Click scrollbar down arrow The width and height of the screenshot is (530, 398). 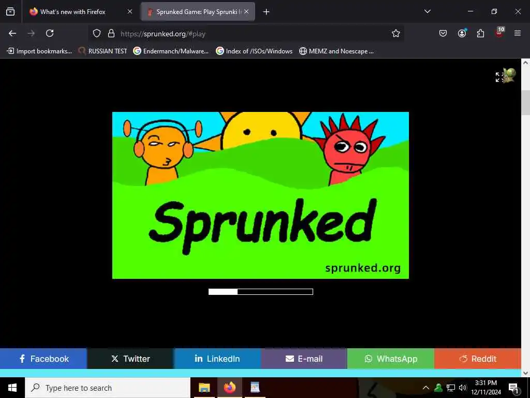click(526, 373)
